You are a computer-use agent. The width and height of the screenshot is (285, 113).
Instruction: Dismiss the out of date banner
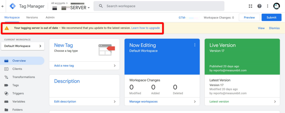(x=274, y=28)
